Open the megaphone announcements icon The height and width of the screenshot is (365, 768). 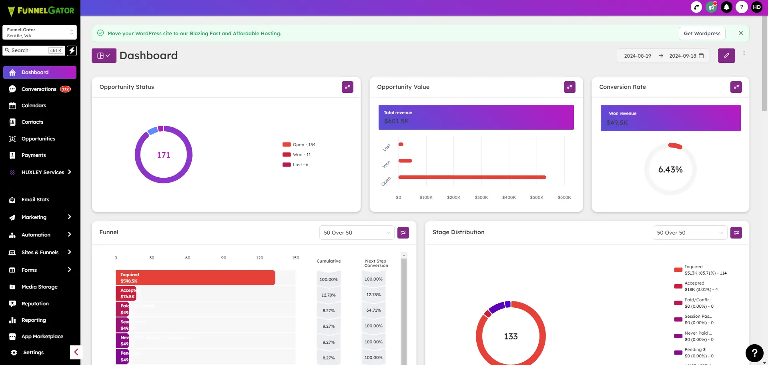point(712,7)
